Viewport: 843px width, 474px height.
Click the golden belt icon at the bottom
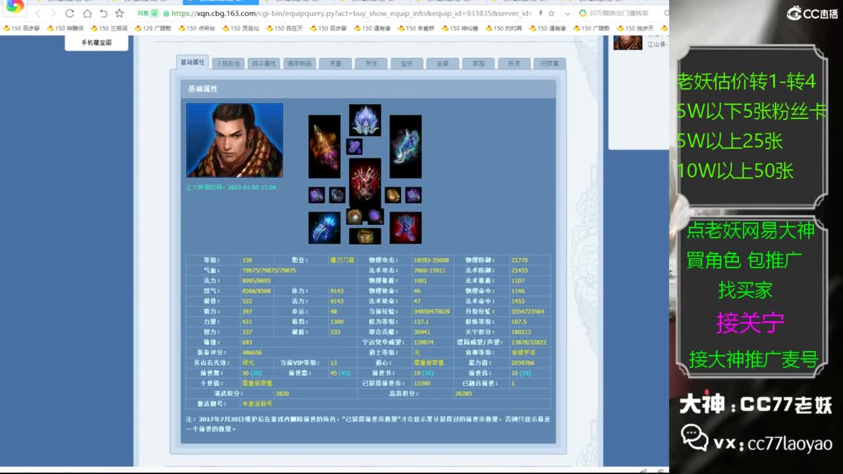(x=365, y=236)
